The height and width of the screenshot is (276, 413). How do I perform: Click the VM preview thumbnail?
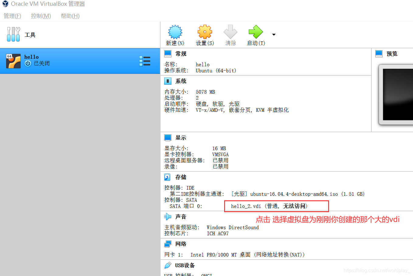(x=396, y=95)
